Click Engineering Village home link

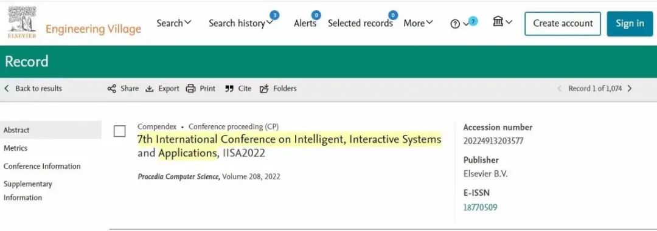[x=94, y=29]
